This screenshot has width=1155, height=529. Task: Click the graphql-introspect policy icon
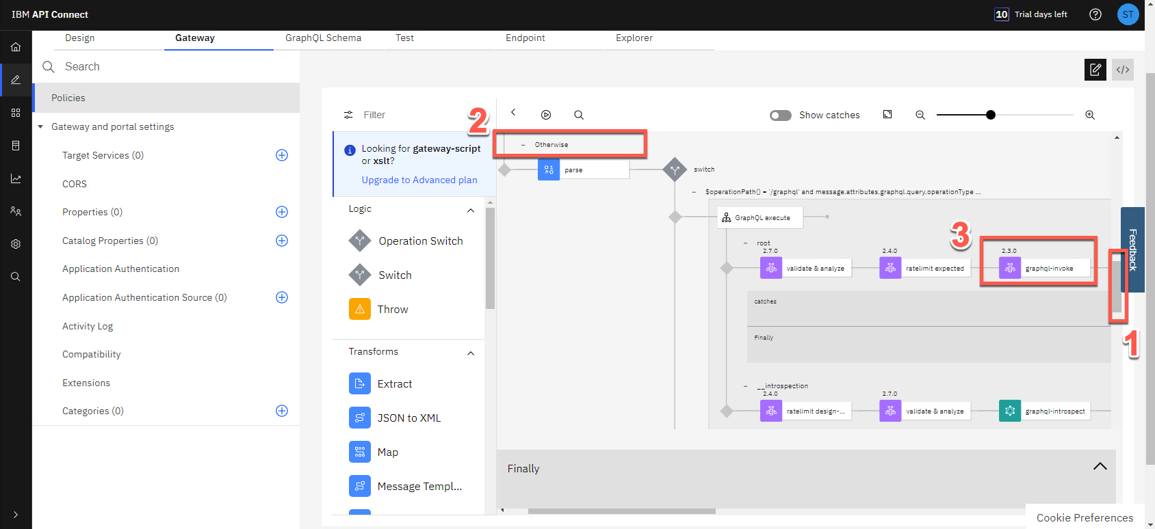tap(1010, 411)
